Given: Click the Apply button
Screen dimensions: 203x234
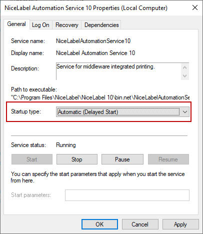Looking at the screenshot, I should [x=180, y=224].
